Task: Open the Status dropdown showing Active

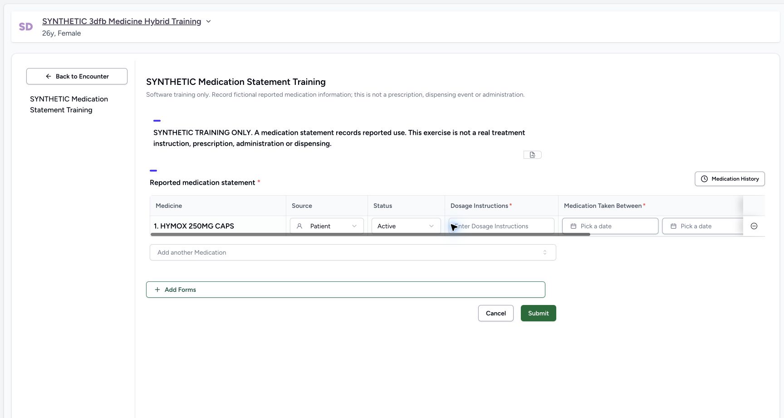Action: tap(406, 226)
